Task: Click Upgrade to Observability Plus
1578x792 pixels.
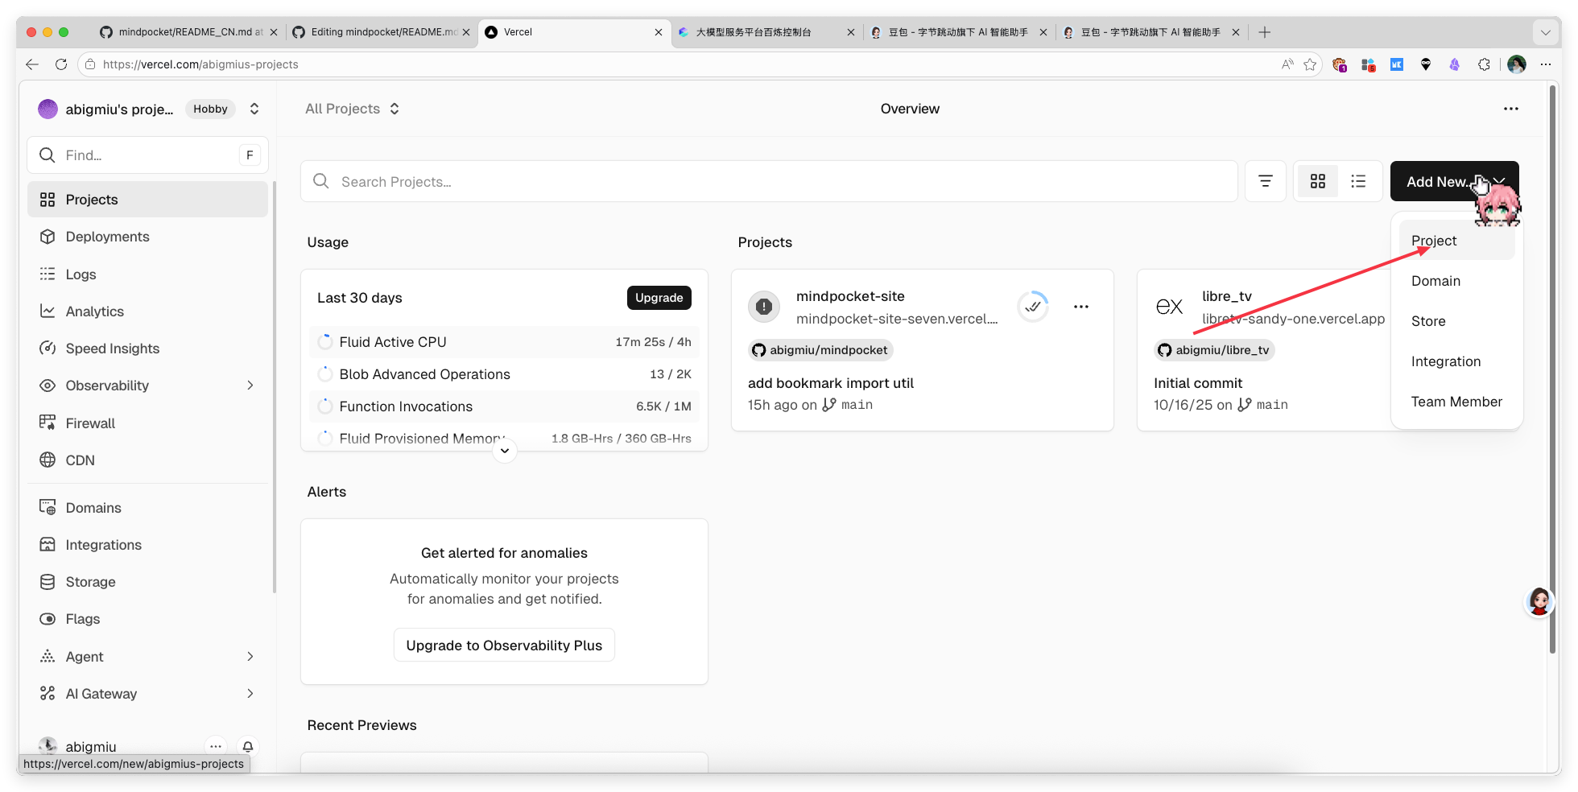Action: point(504,646)
